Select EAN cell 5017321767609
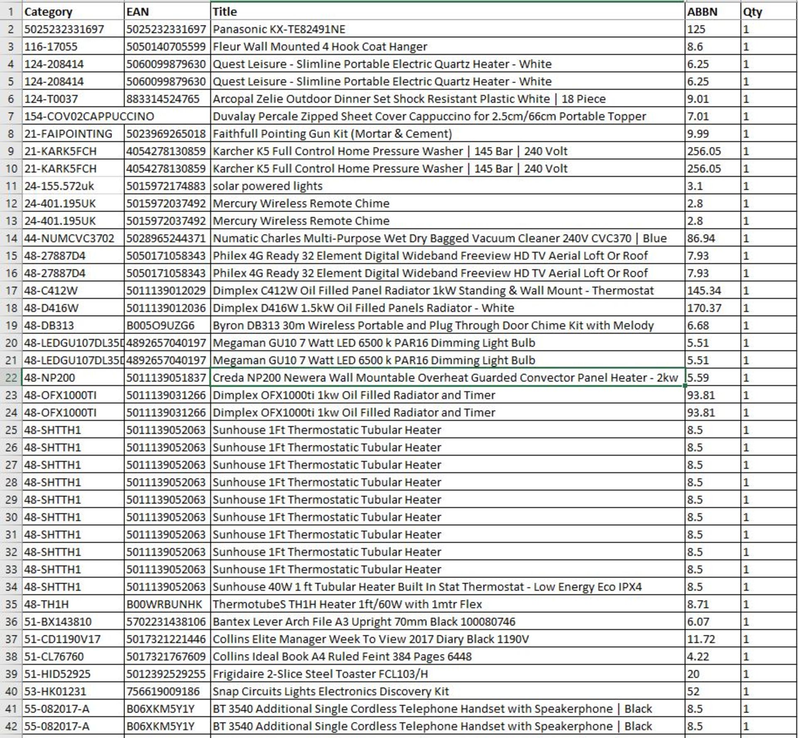 (167, 657)
